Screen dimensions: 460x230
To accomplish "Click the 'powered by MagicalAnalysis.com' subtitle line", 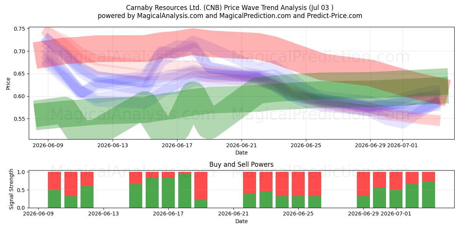I will [x=230, y=16].
